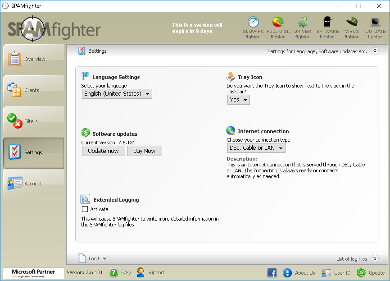
Task: Open VIRUS fighter helmet icon
Action: click(x=352, y=22)
